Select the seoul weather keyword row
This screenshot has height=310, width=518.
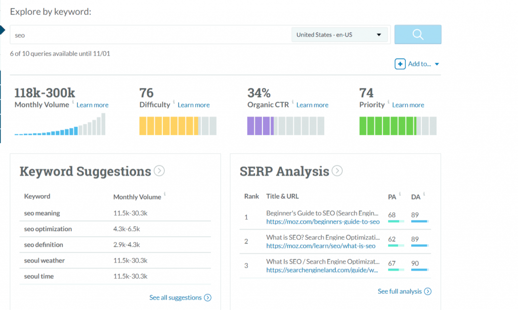pyautogui.click(x=115, y=260)
